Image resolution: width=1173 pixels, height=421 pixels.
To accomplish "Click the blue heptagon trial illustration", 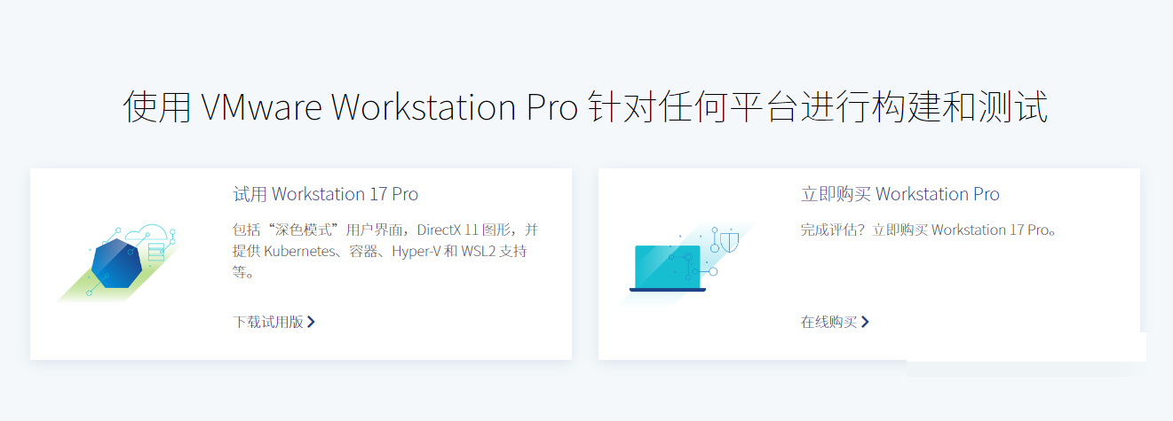I will (118, 261).
